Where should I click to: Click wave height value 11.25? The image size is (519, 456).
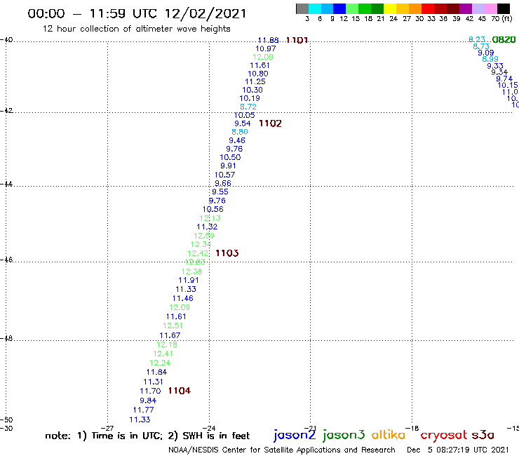click(255, 82)
